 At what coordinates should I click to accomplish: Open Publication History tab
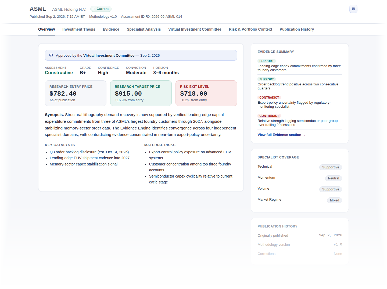pos(297,29)
